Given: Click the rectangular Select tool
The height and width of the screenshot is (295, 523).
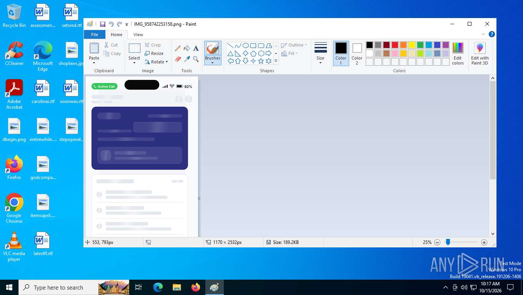Looking at the screenshot, I should 134,48.
